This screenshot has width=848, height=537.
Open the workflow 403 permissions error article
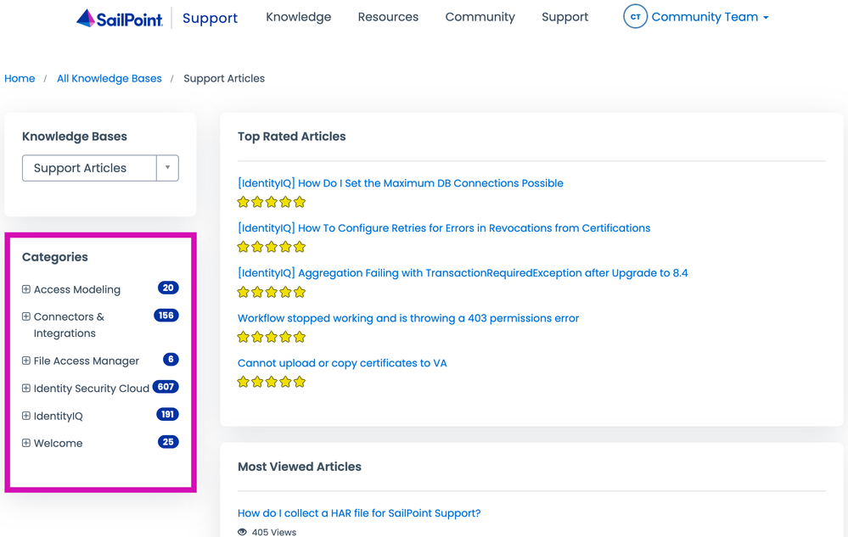tap(407, 318)
